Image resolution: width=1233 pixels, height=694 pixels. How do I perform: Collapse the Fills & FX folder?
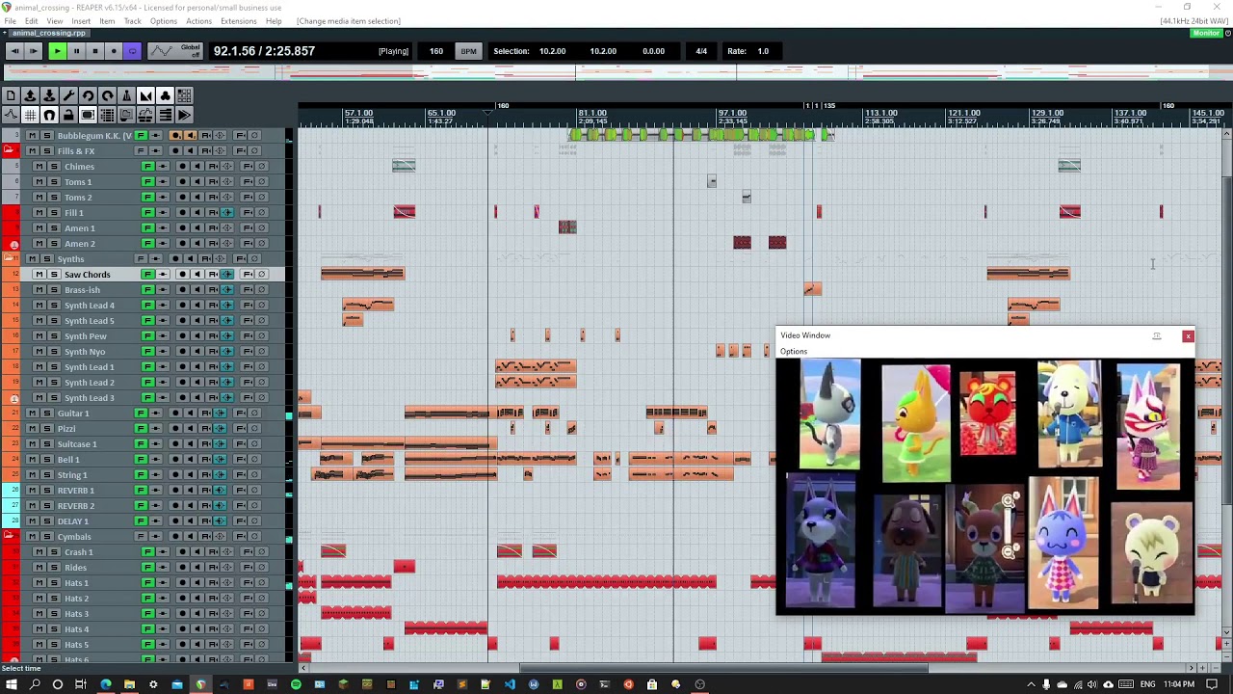pos(9,151)
